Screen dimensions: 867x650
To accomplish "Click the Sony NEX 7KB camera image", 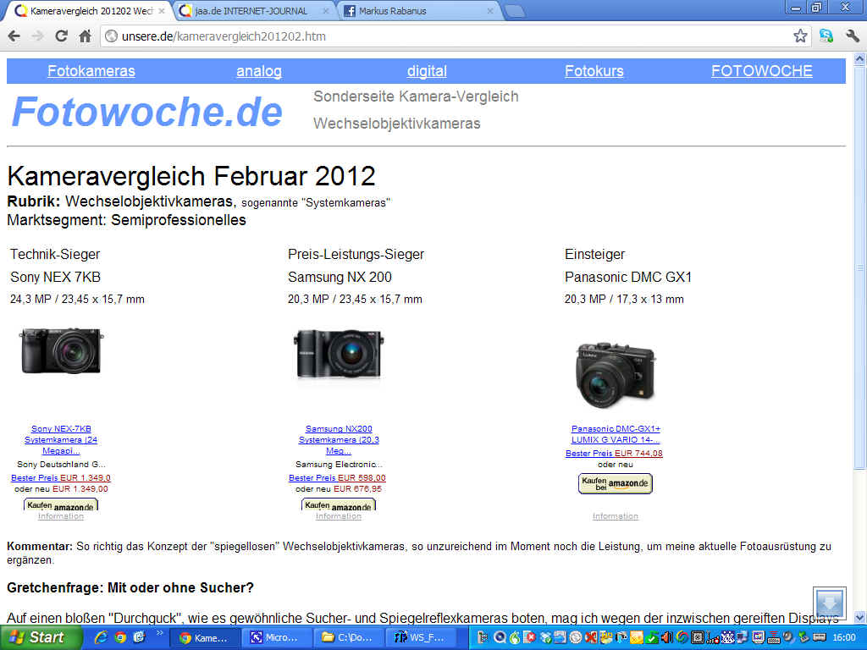I will 61,350.
